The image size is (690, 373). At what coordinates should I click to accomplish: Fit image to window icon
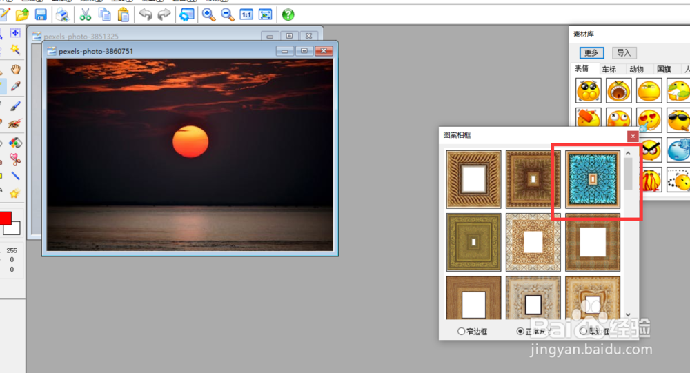click(266, 15)
